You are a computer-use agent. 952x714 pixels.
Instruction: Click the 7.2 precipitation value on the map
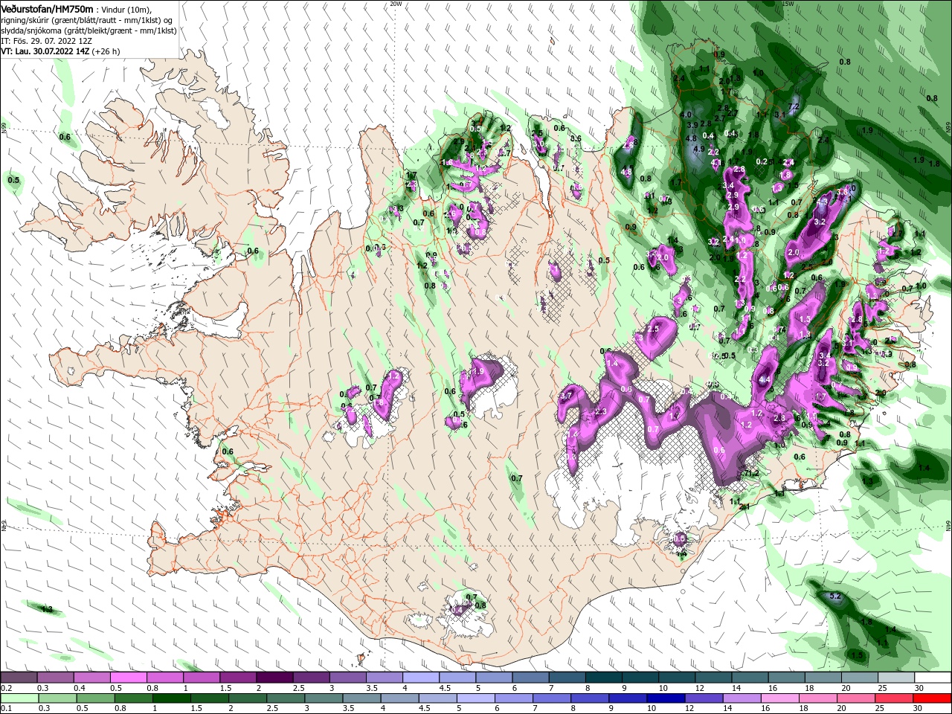coord(794,107)
